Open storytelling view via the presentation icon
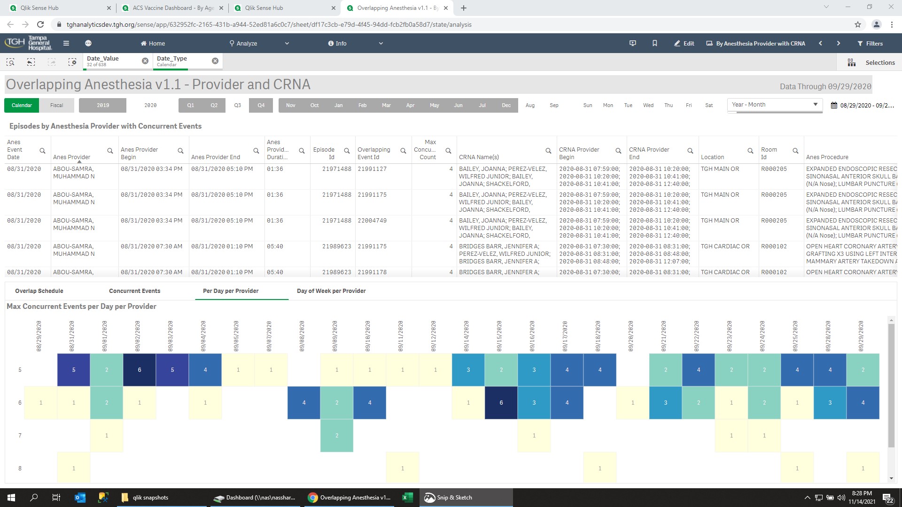The image size is (902, 507). pyautogui.click(x=633, y=43)
